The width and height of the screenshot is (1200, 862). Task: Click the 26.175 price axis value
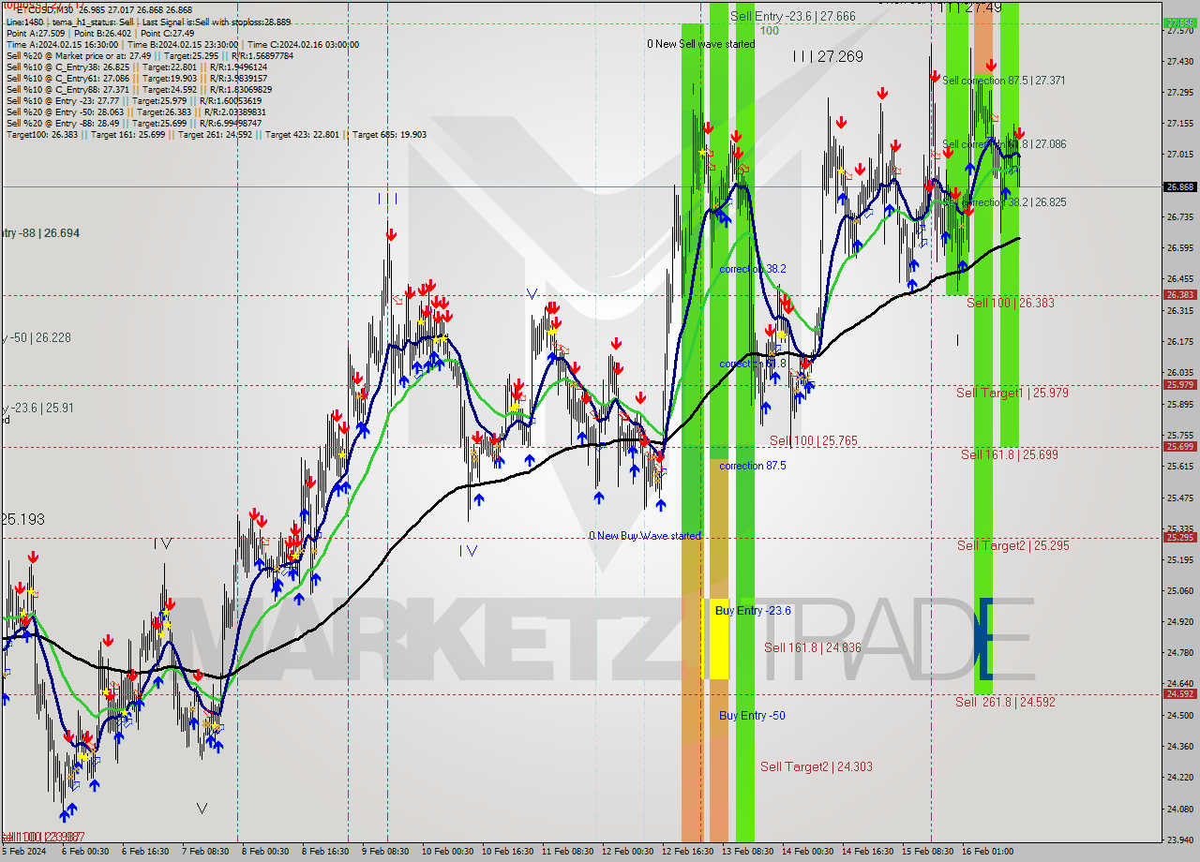(x=1179, y=341)
